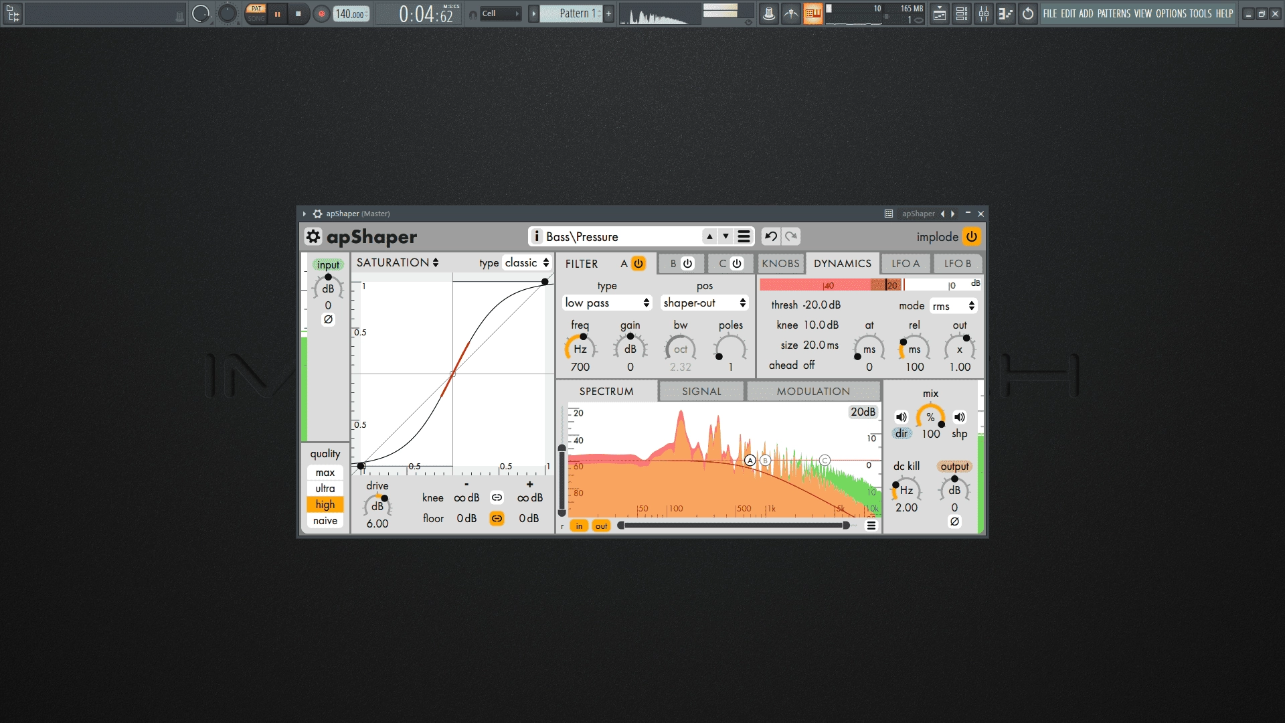
Task: Select 'max' quality option
Action: (325, 473)
